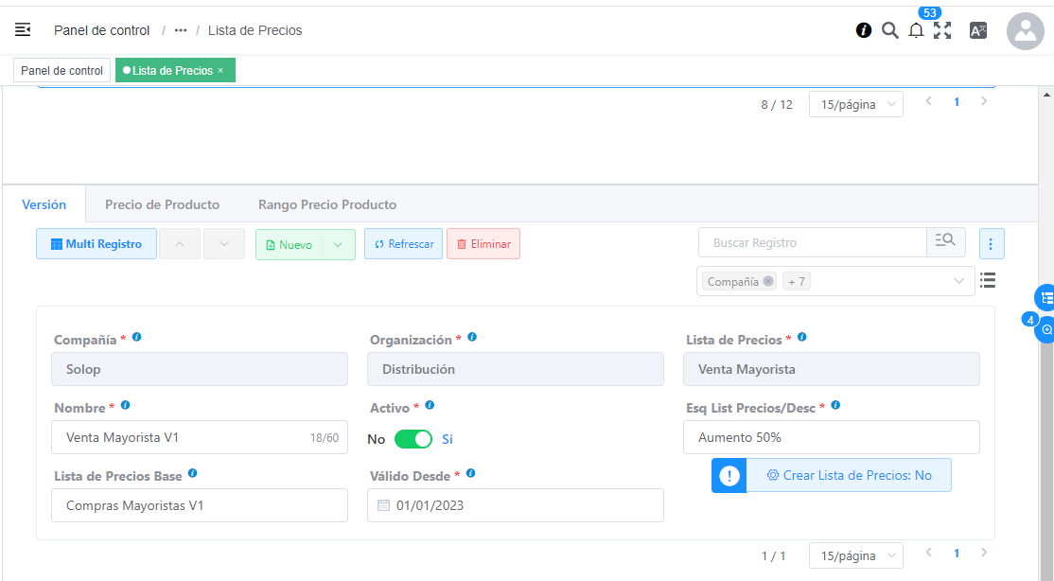The height and width of the screenshot is (581, 1054).
Task: Click the Buscar Registro search field
Action: 812,243
